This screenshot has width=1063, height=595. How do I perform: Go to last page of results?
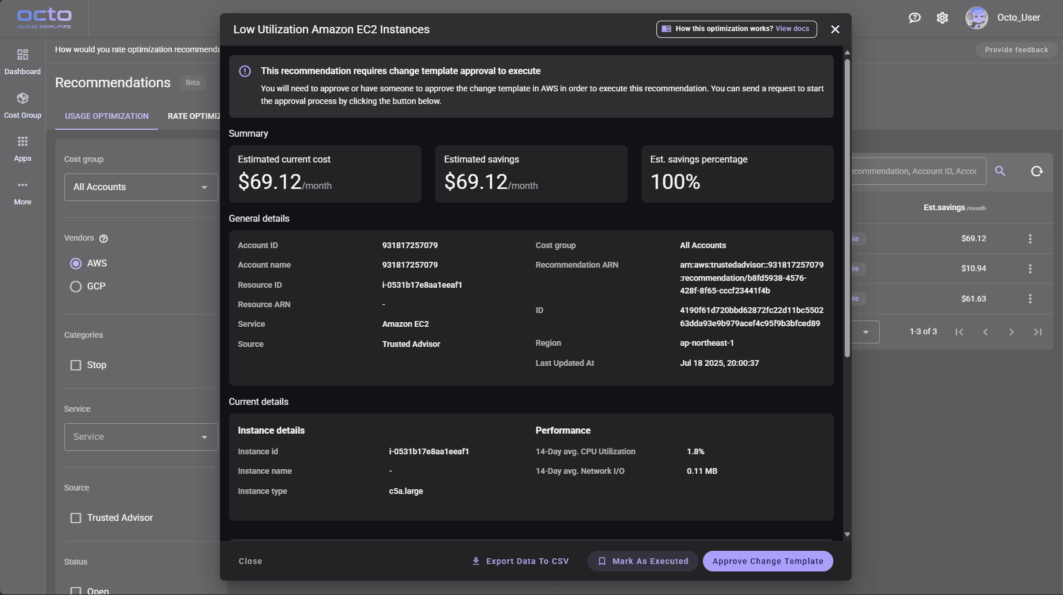tap(1038, 332)
